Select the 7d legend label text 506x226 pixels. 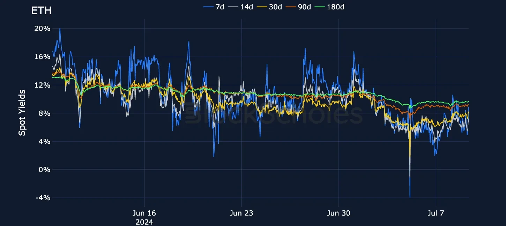pyautogui.click(x=221, y=7)
